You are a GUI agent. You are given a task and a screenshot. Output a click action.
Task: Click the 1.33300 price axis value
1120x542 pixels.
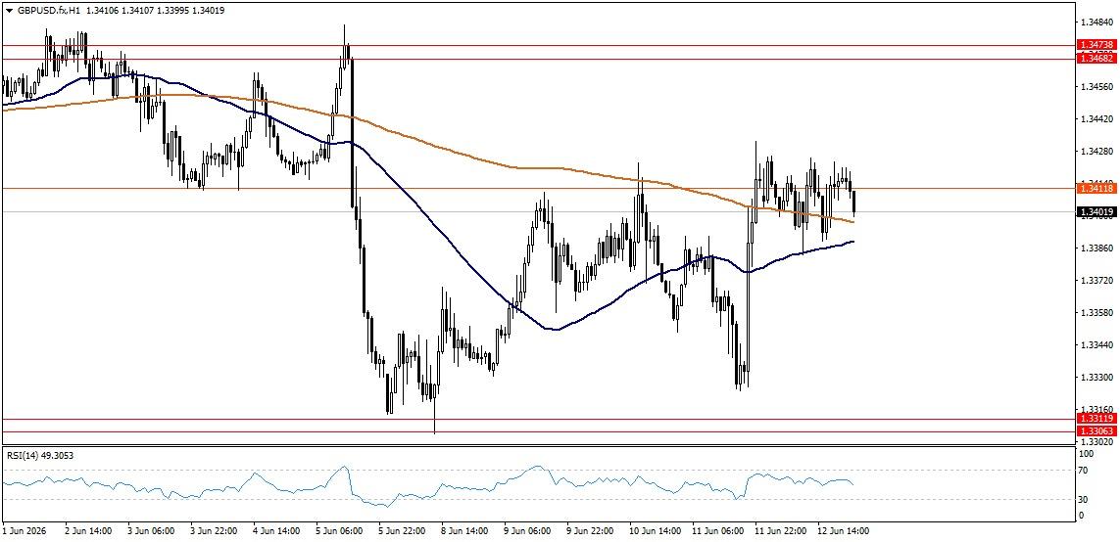coord(1097,377)
